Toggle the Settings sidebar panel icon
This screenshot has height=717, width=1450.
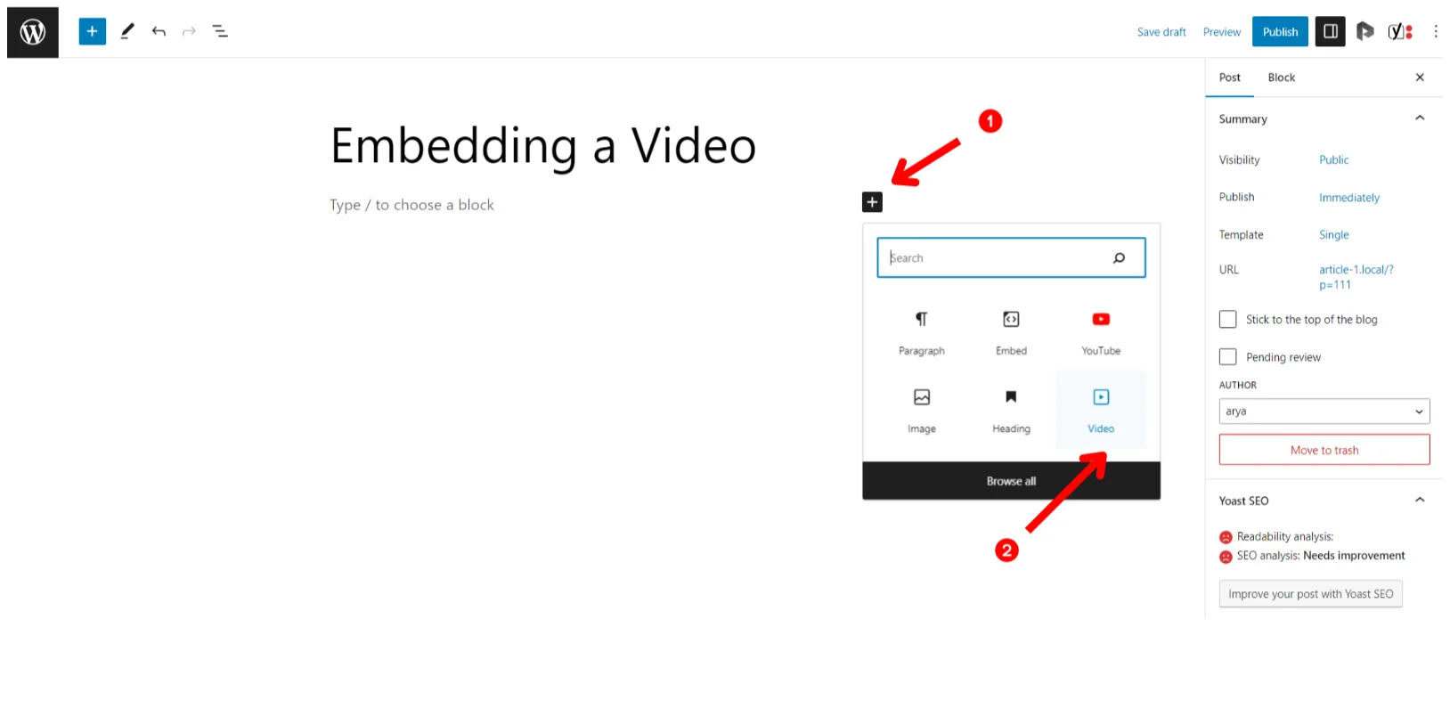click(x=1331, y=31)
